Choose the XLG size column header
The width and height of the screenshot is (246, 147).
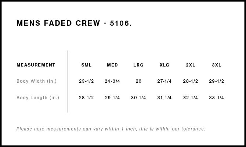(x=164, y=65)
